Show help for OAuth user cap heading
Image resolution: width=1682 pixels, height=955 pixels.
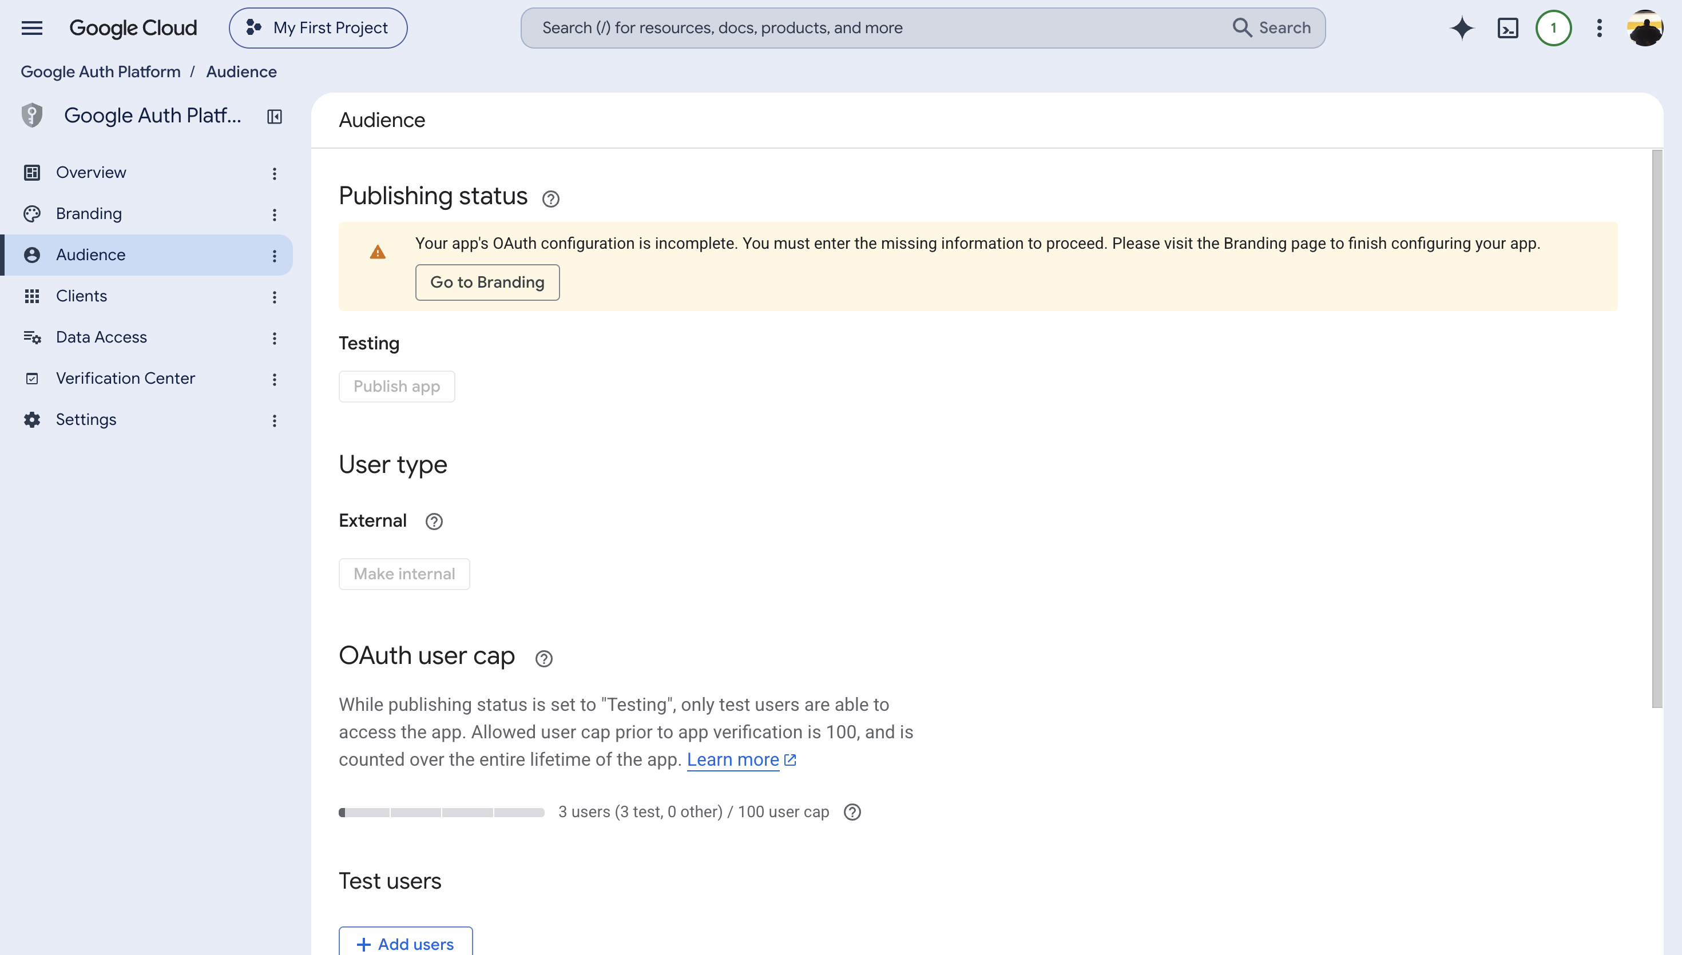[543, 659]
